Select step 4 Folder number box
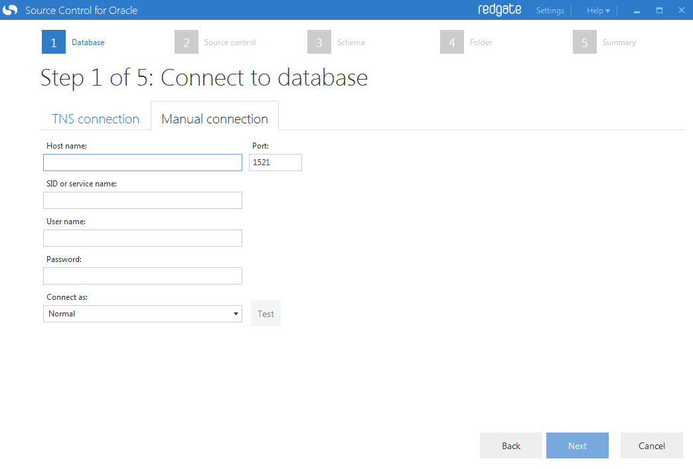 tap(451, 42)
